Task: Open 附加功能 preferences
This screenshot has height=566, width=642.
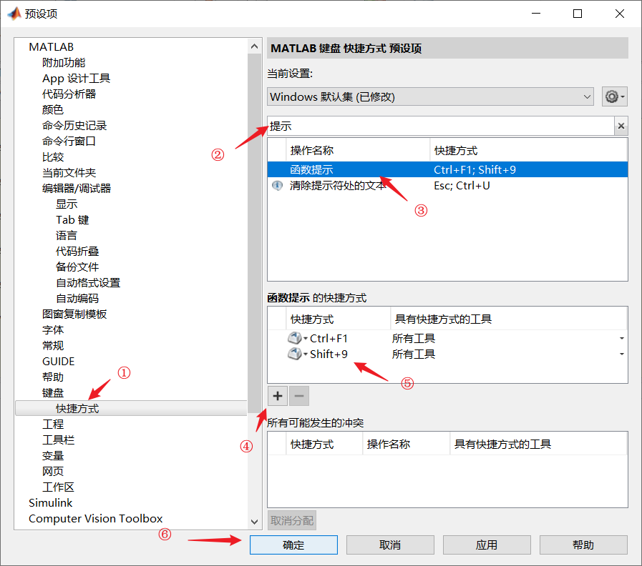Action: click(x=64, y=63)
